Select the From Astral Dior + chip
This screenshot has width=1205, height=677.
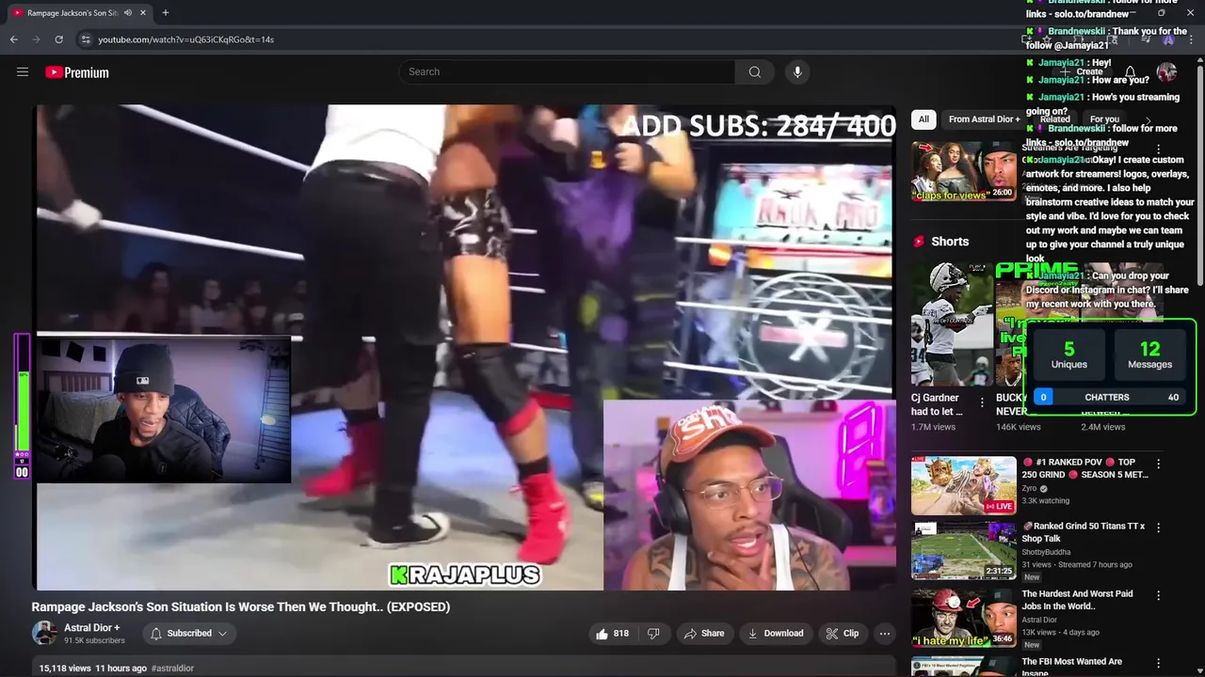coord(984,119)
